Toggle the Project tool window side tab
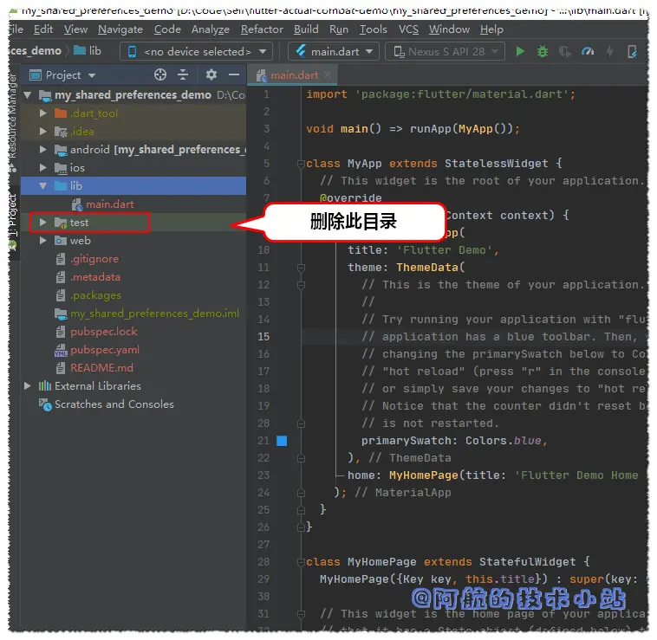 tap(13, 221)
